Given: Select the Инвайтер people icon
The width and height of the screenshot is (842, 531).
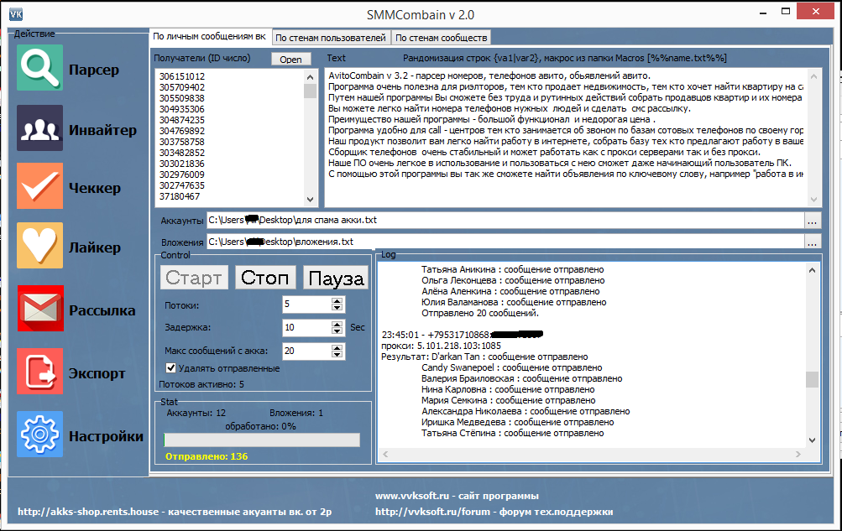Looking at the screenshot, I should pyautogui.click(x=39, y=128).
